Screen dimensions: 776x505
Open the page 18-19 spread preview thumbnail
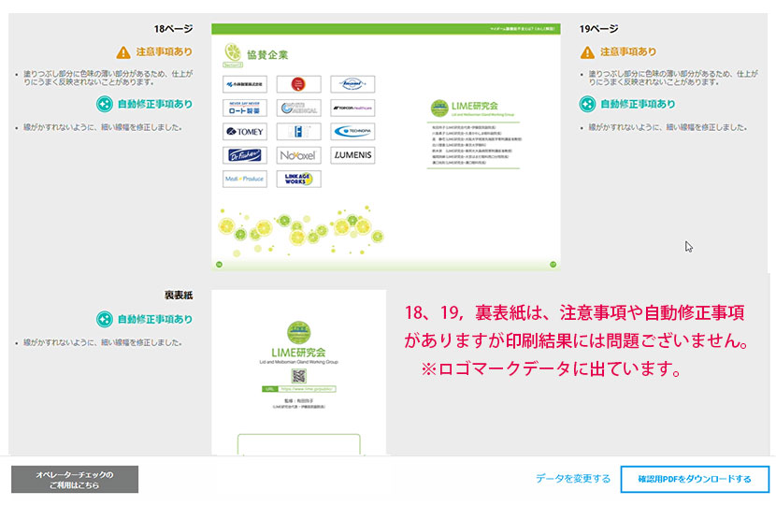point(386,147)
